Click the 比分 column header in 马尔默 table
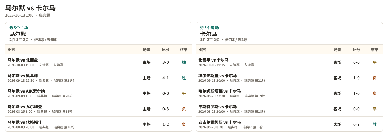The width and height of the screenshot is (388, 135). (x=166, y=50)
